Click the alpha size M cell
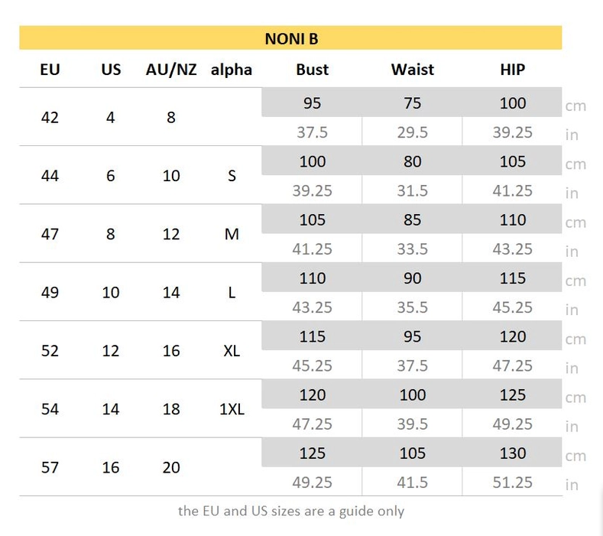 pyautogui.click(x=232, y=234)
